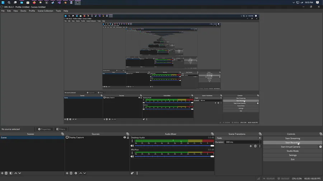Screen dimensions: 323x181
Task: Open source properties gear in Sources dock
Action: [76, 173]
